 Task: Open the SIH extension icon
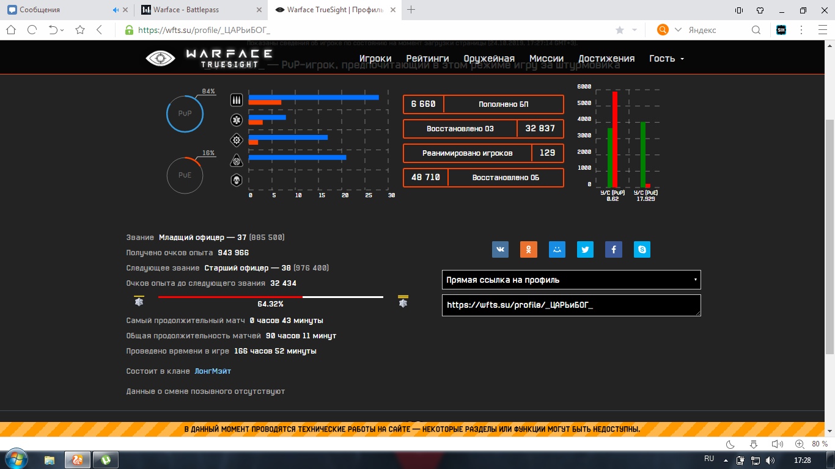(x=781, y=30)
